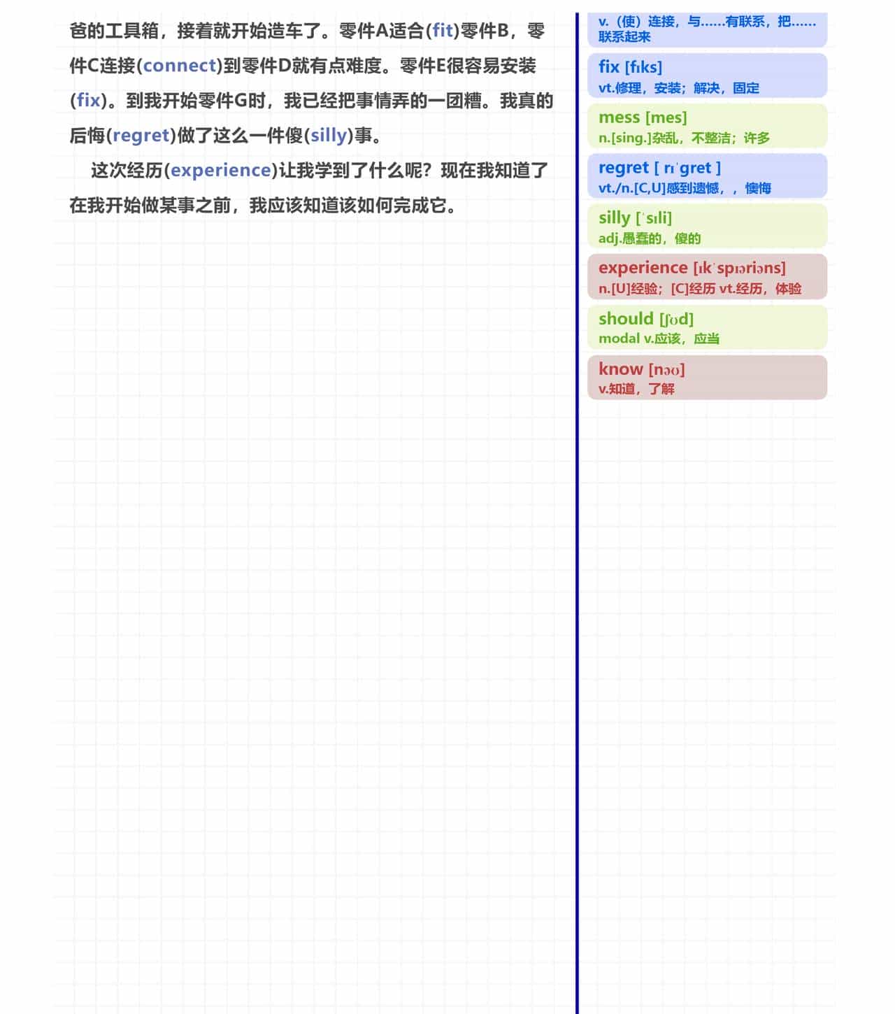Viewport: 895px width, 1014px height.
Task: Click the definition text "vt.修理，安装；解决，固定"
Action: tap(682, 88)
